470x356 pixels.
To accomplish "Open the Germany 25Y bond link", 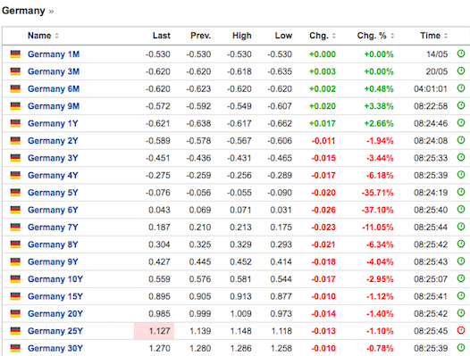I will coord(55,331).
